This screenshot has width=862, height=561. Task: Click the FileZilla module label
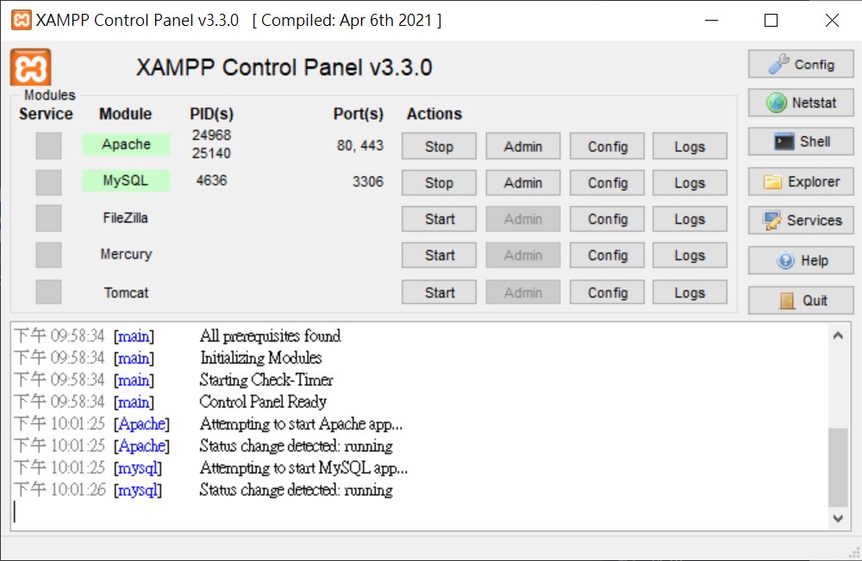click(x=125, y=218)
